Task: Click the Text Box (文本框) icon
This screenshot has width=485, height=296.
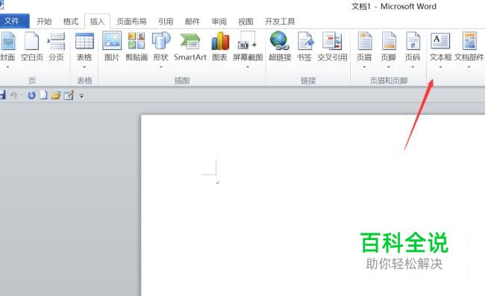Action: click(440, 41)
